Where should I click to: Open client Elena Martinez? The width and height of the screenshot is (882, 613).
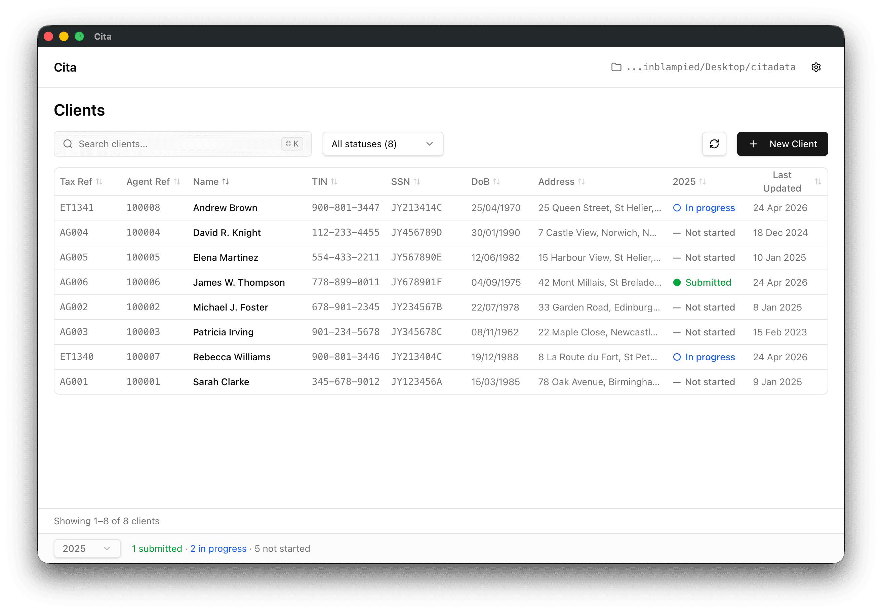click(x=226, y=258)
